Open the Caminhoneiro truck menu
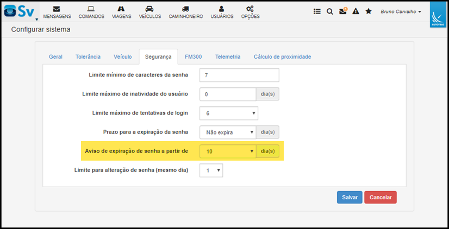This screenshot has width=449, height=229. point(185,12)
